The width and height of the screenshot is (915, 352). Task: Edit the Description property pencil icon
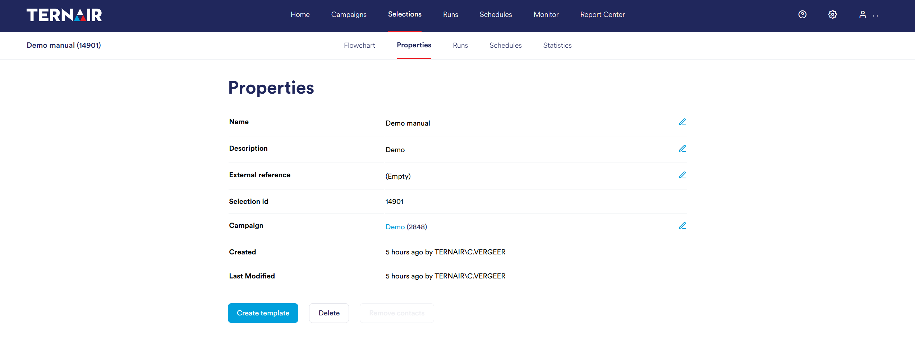pos(682,149)
